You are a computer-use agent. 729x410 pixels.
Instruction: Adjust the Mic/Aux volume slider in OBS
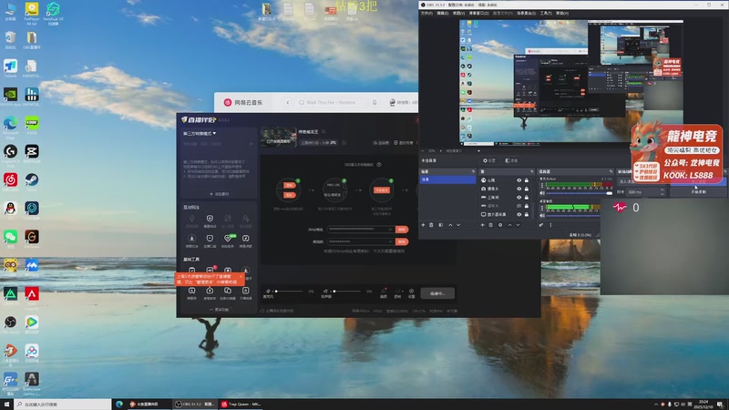coord(580,193)
